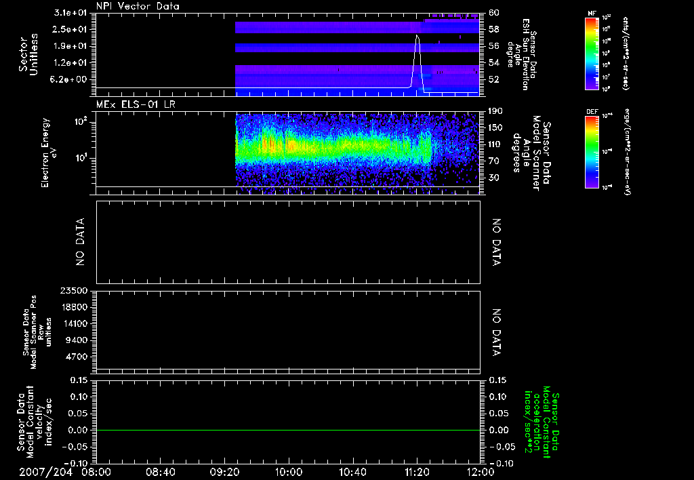Click the '9400' scanner position axis value

[x=77, y=340]
